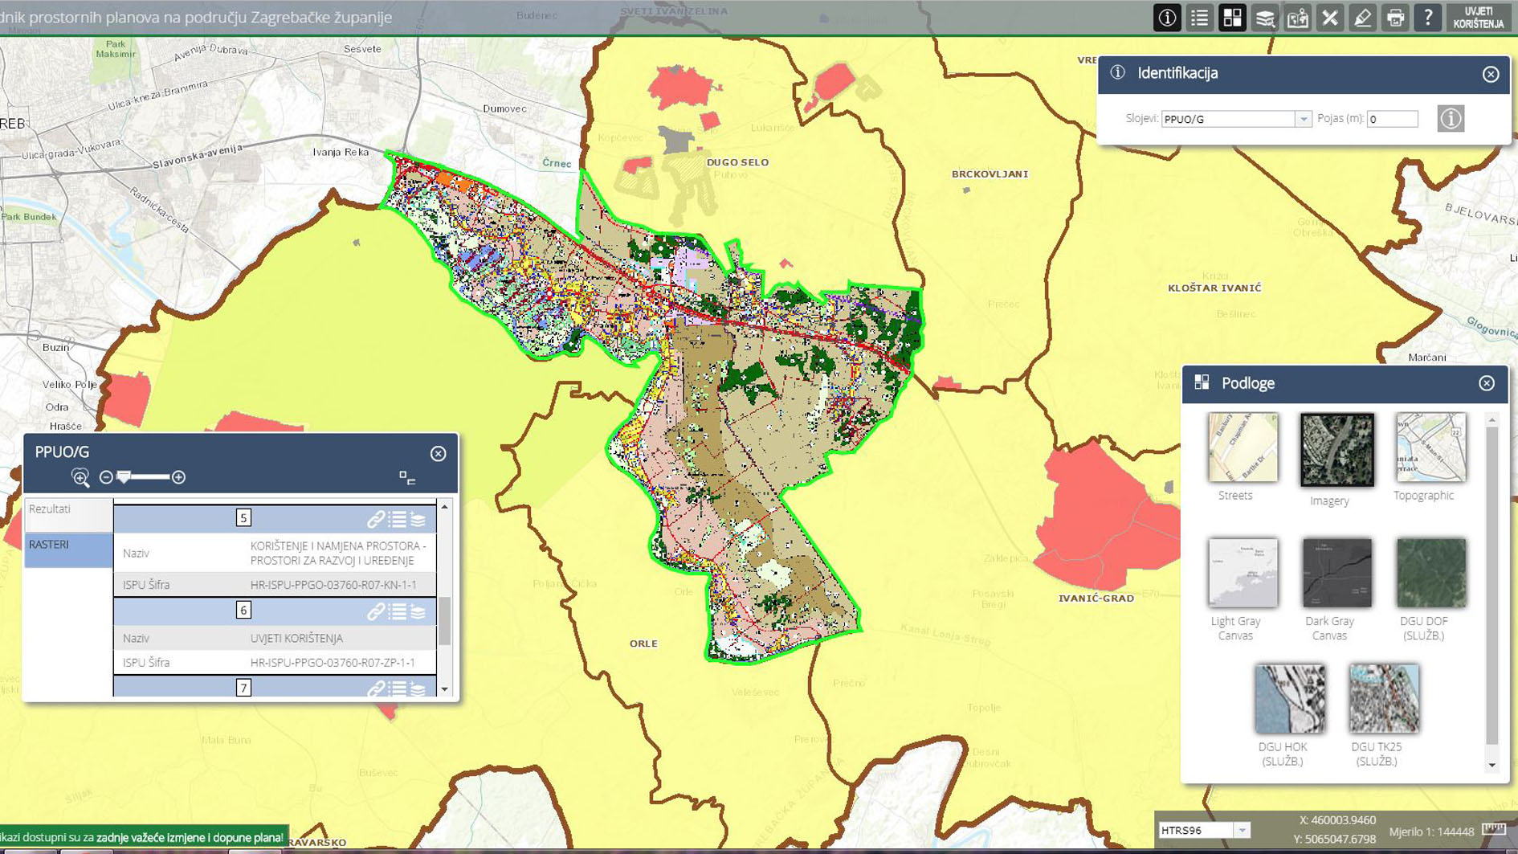Click the scale ruler icon in status bar

pos(1494,830)
